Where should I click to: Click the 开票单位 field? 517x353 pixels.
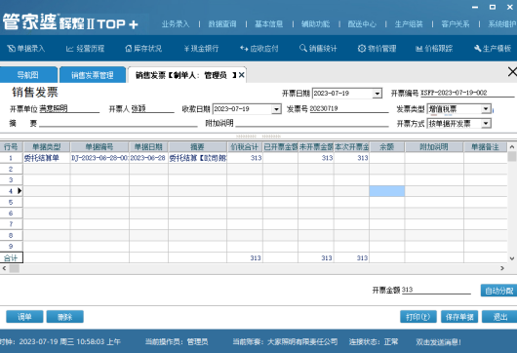[69, 109]
